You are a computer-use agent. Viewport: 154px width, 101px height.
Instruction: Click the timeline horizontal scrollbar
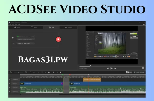pos(40,94)
